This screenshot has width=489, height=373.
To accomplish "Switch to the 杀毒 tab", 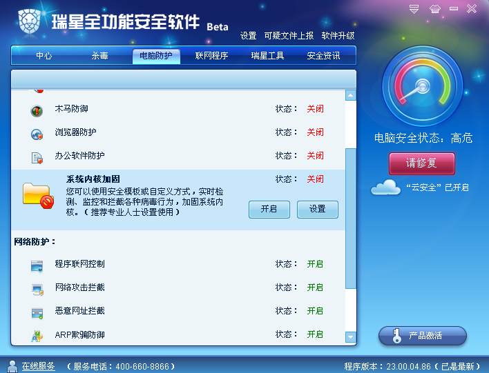I will tap(99, 56).
